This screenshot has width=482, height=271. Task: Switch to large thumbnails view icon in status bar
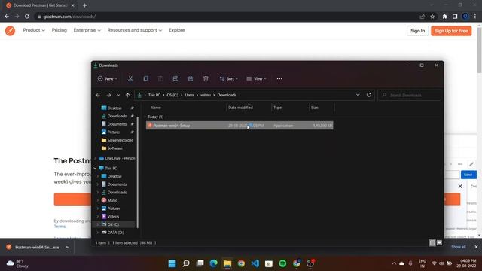pos(439,242)
